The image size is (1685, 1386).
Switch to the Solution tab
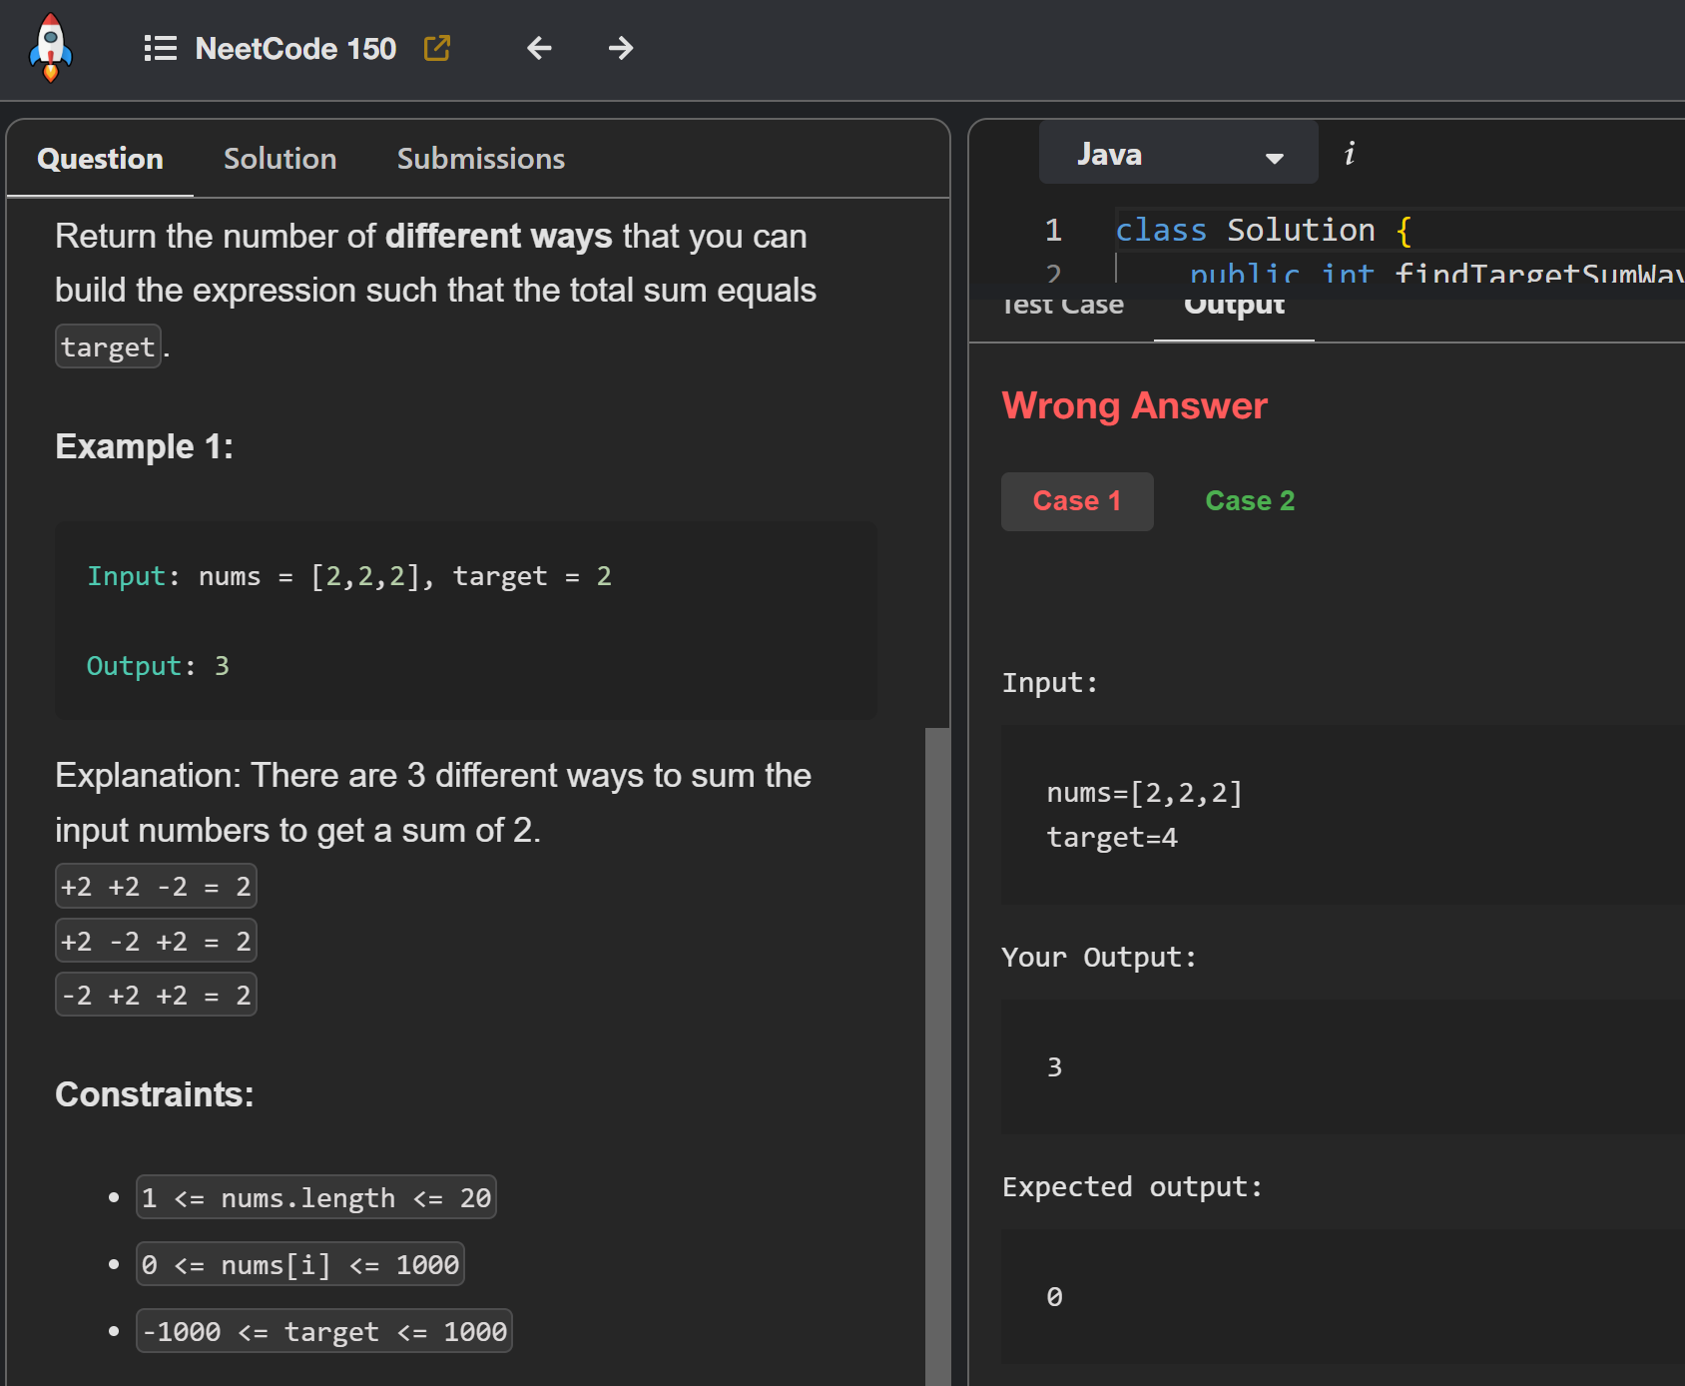click(280, 159)
